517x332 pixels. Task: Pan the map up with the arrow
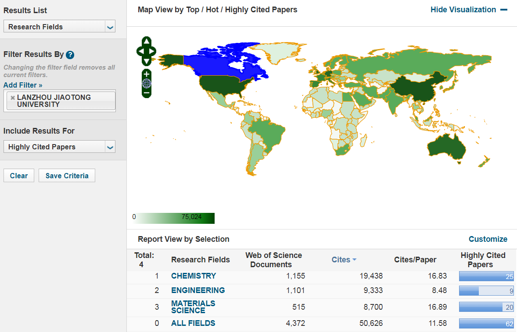click(x=147, y=42)
